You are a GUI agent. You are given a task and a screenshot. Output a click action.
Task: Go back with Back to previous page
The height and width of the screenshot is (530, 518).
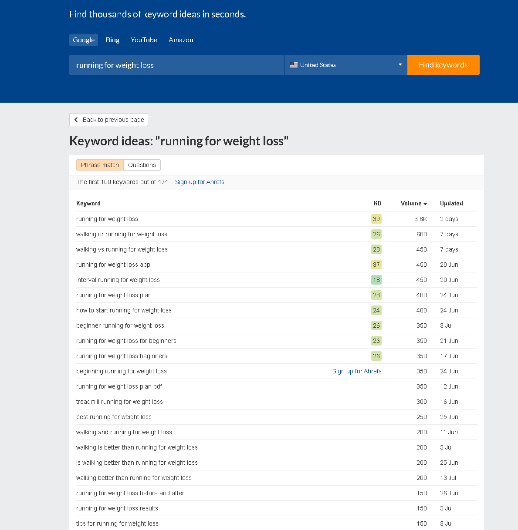108,120
